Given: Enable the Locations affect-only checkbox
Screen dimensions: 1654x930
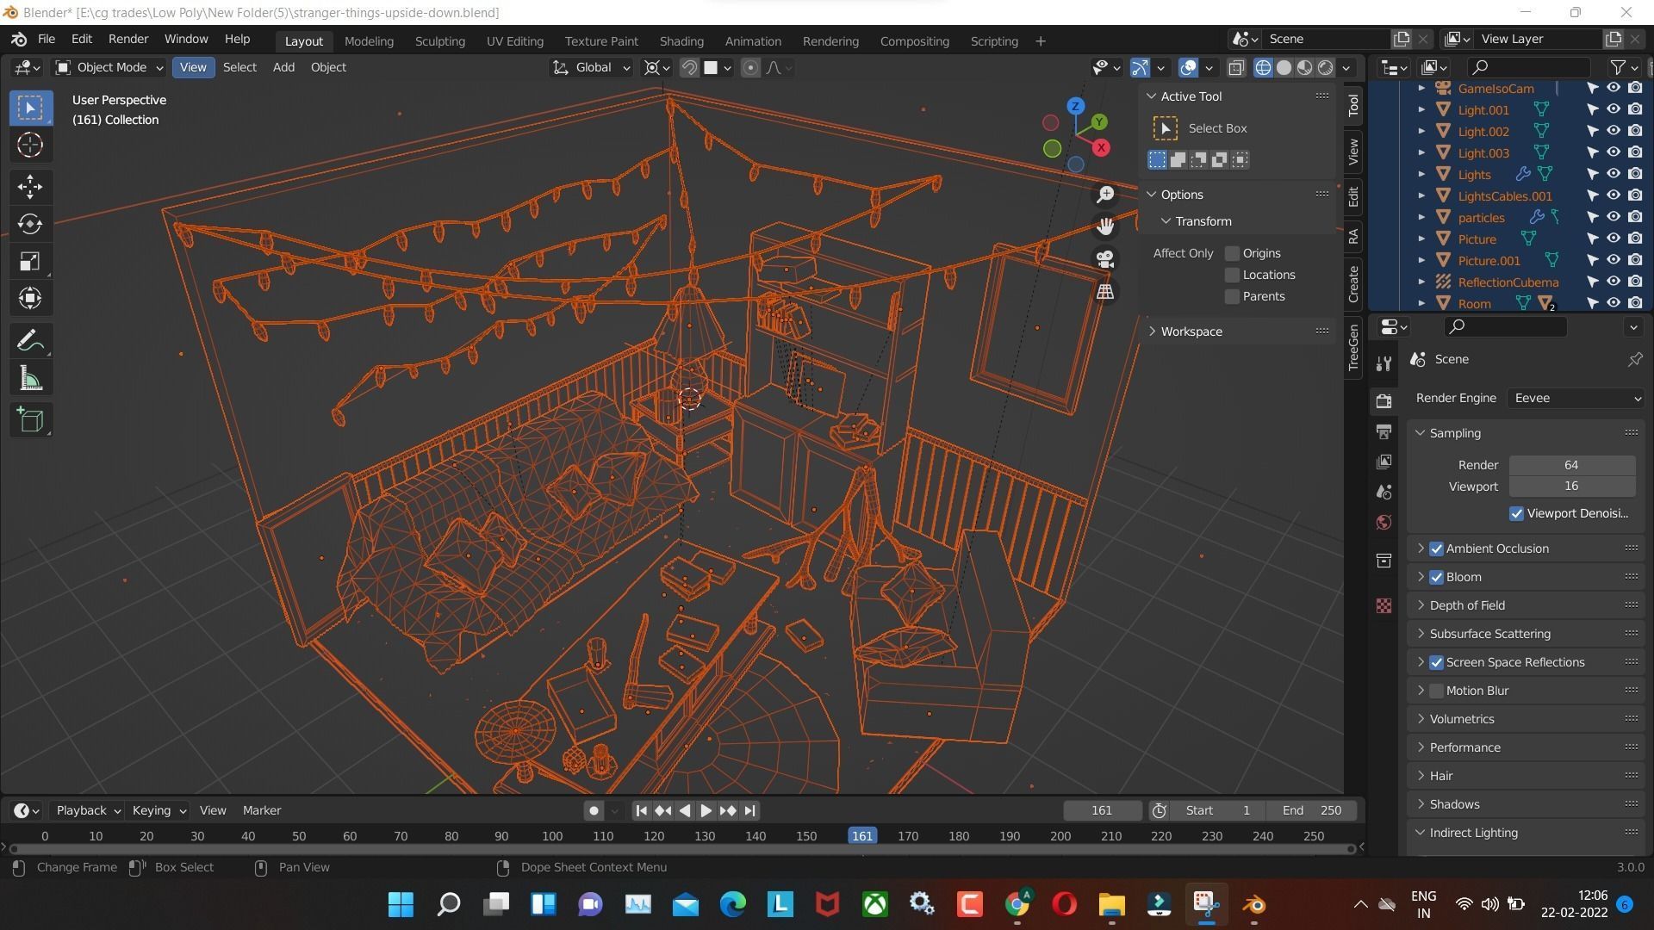Looking at the screenshot, I should pos(1232,275).
